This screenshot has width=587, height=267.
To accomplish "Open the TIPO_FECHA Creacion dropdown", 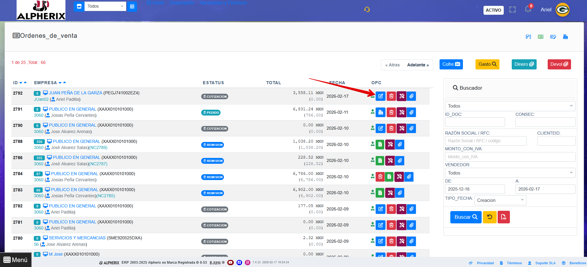I will 500,200.
